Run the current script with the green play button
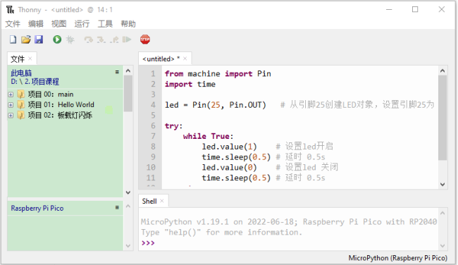The image size is (458, 265). [57, 39]
